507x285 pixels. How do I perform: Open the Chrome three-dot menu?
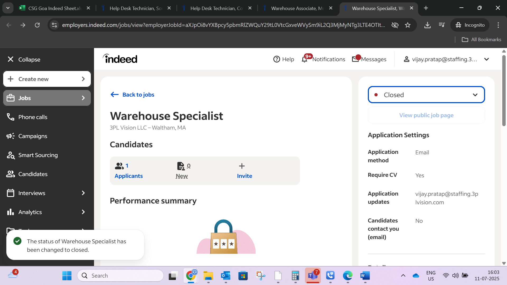point(498,25)
